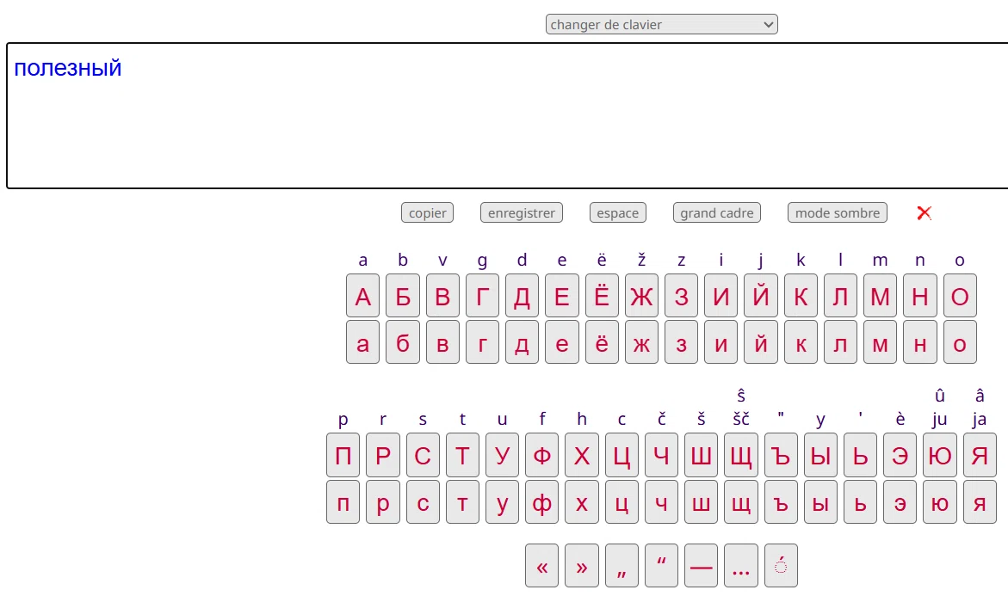1008x596 pixels.
Task: Tap the lowercase т key
Action: pyautogui.click(x=462, y=501)
